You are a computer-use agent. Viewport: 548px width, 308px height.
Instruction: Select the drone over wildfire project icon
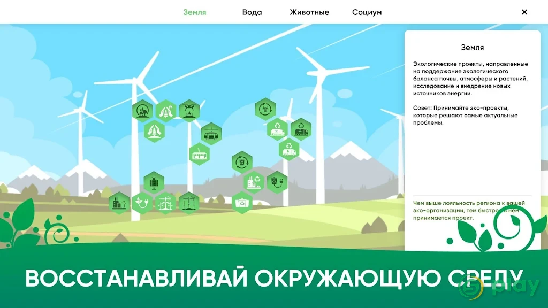(x=189, y=111)
